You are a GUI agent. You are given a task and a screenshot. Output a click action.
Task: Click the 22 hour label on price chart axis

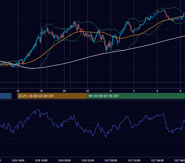click(x=88, y=91)
